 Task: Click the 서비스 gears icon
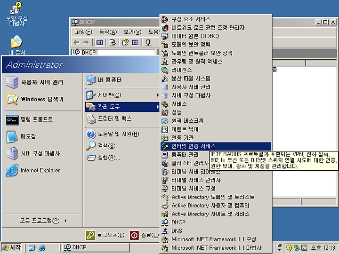coord(165,104)
